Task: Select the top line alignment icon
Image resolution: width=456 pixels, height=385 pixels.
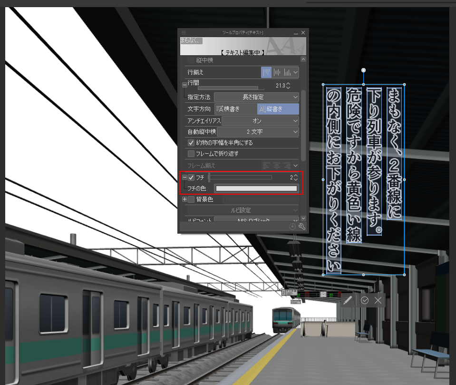Action: tap(266, 72)
